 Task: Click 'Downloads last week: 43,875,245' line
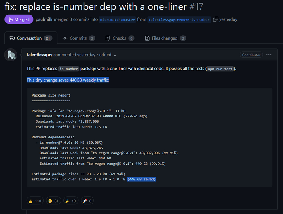tap(71, 148)
